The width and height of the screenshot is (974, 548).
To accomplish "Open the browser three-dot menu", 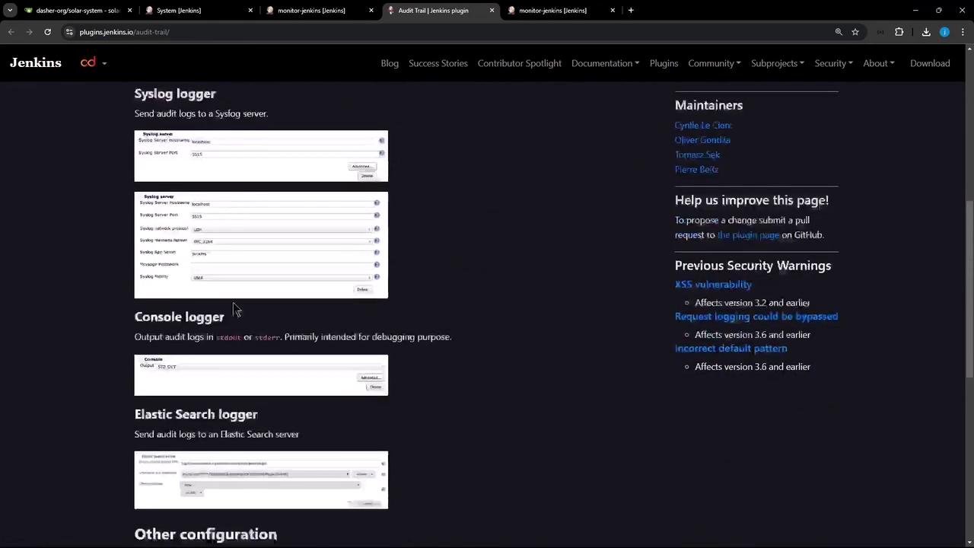I will pos(963,32).
